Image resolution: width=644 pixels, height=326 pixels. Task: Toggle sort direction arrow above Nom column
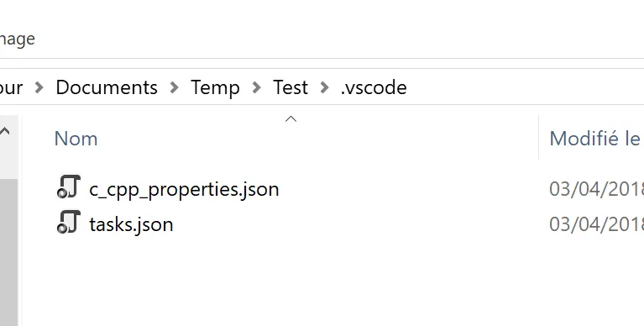click(291, 119)
